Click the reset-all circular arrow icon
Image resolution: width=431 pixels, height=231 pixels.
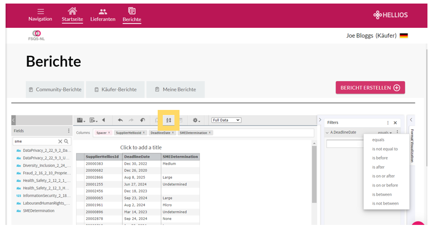click(142, 120)
